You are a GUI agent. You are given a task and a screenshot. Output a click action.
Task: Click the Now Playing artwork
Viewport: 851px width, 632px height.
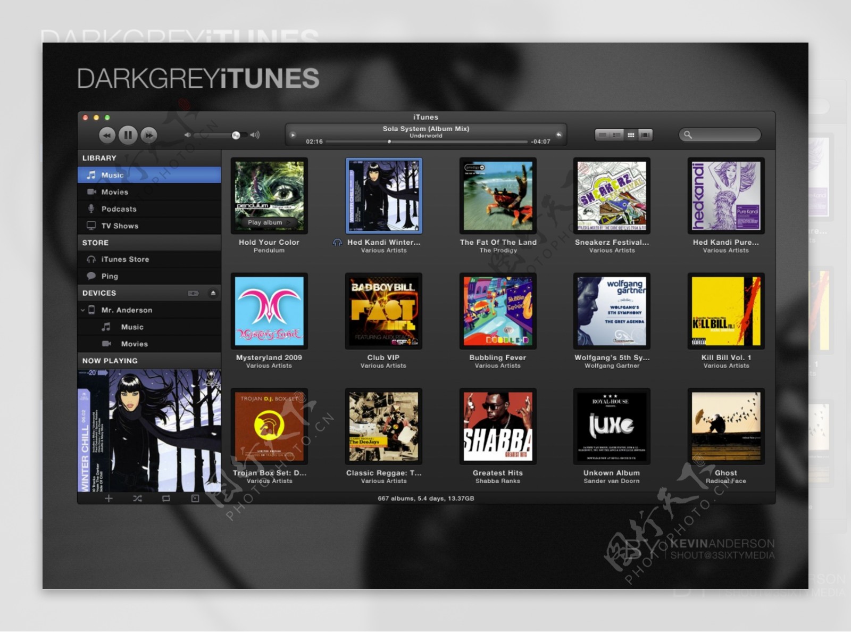click(149, 430)
